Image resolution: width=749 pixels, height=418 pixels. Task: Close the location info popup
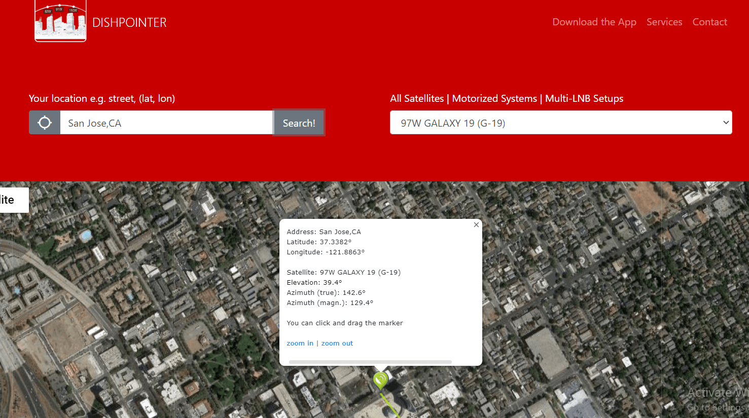pos(476,225)
